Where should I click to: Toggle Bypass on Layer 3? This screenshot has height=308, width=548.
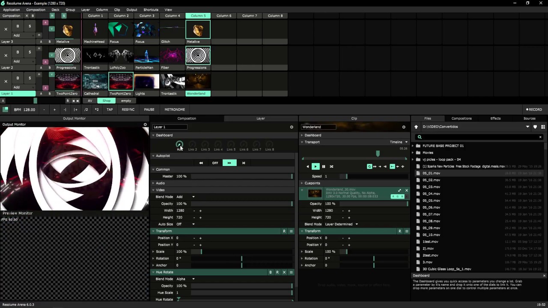tap(18, 26)
